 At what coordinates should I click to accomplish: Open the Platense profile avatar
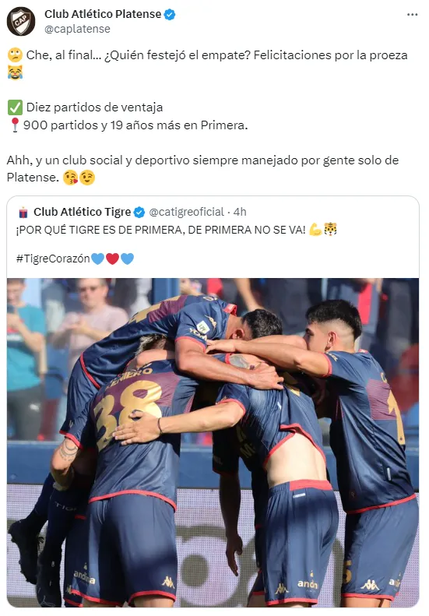click(21, 21)
